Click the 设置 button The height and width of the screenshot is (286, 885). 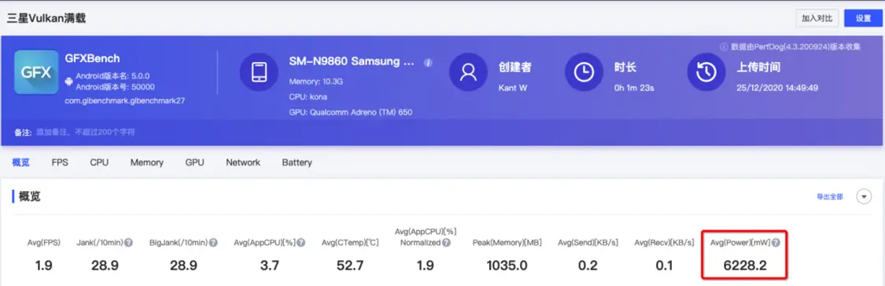pos(864,18)
